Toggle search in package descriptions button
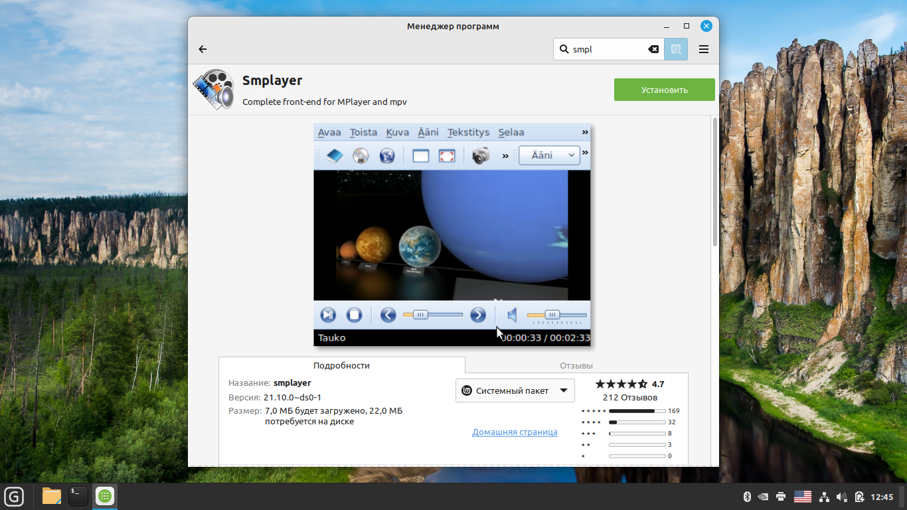The image size is (907, 510). point(676,49)
